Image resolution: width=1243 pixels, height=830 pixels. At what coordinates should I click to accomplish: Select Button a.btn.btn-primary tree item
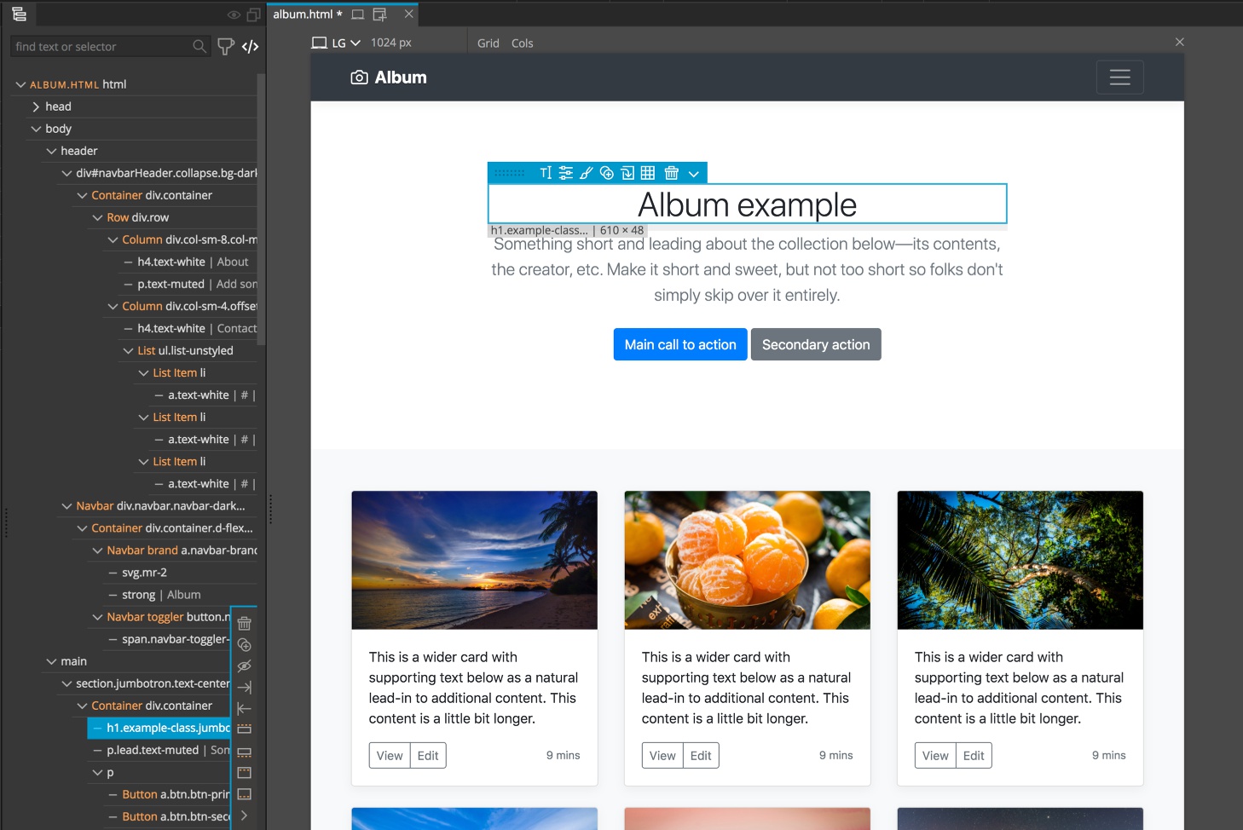[176, 794]
